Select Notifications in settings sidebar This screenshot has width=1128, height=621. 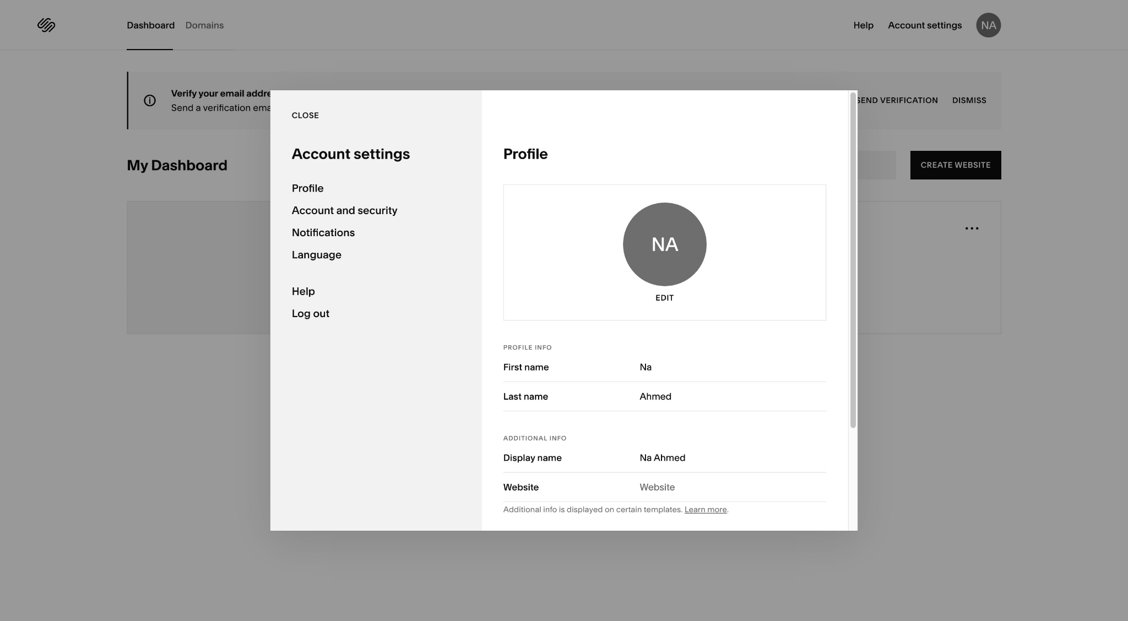(323, 233)
